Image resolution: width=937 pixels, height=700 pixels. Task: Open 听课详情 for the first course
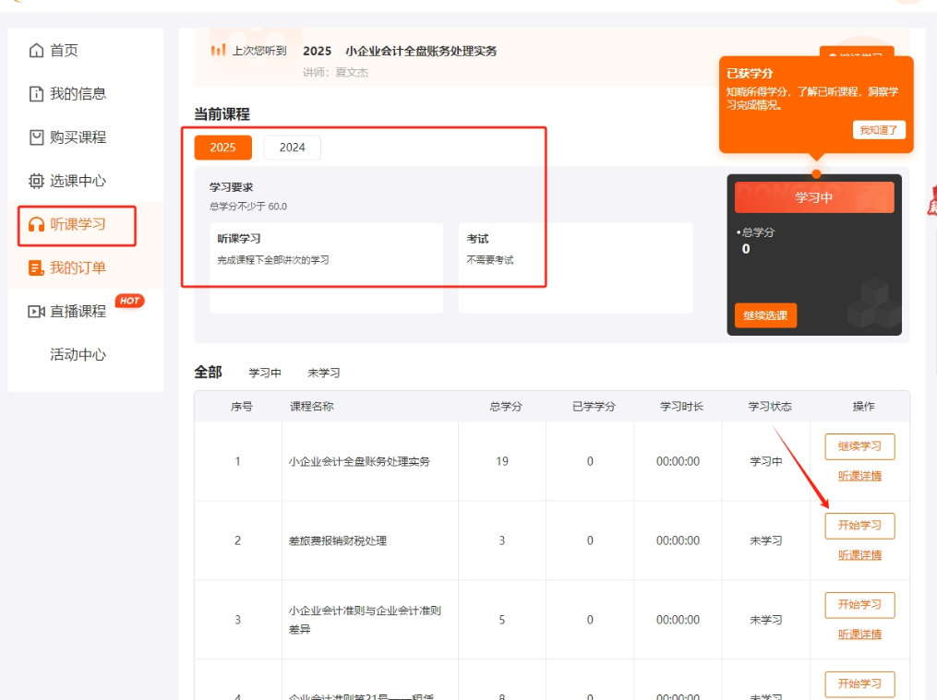pos(859,478)
